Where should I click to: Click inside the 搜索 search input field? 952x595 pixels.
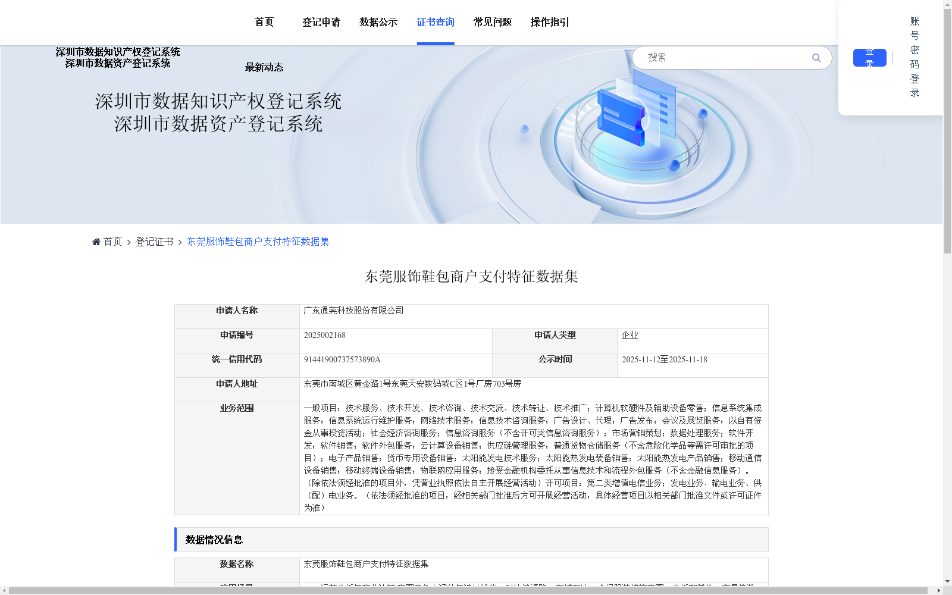pos(714,57)
